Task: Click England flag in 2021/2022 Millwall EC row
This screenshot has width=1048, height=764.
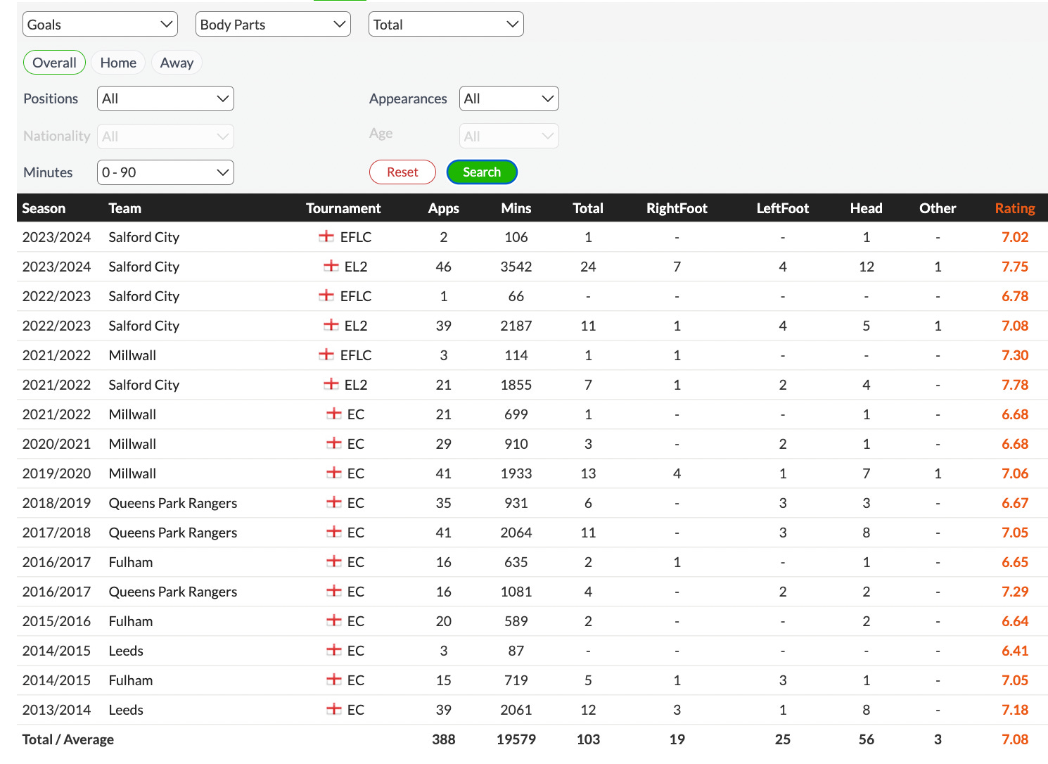Action: pyautogui.click(x=334, y=414)
